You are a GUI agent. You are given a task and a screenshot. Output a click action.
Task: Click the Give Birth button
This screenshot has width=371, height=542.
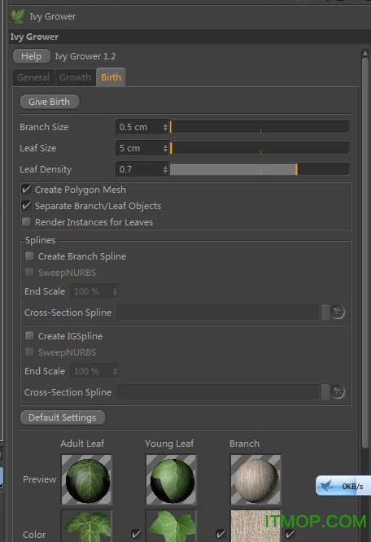pos(50,102)
